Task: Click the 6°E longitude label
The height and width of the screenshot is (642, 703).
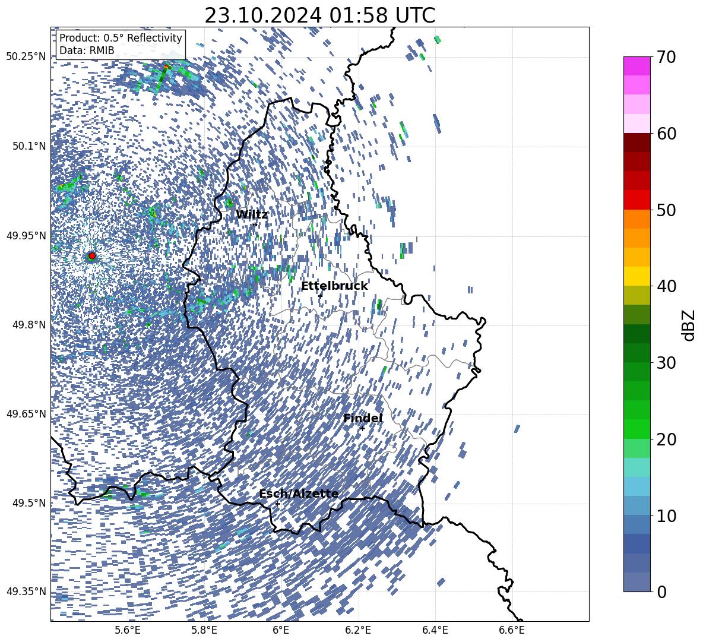Action: pyautogui.click(x=281, y=630)
